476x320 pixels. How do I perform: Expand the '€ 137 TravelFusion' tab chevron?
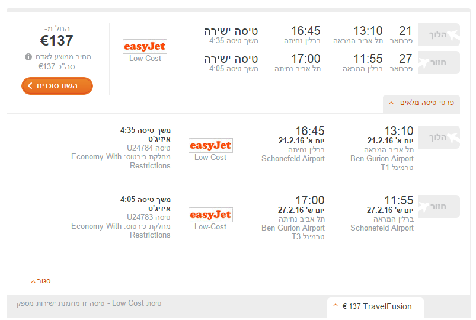(x=336, y=306)
